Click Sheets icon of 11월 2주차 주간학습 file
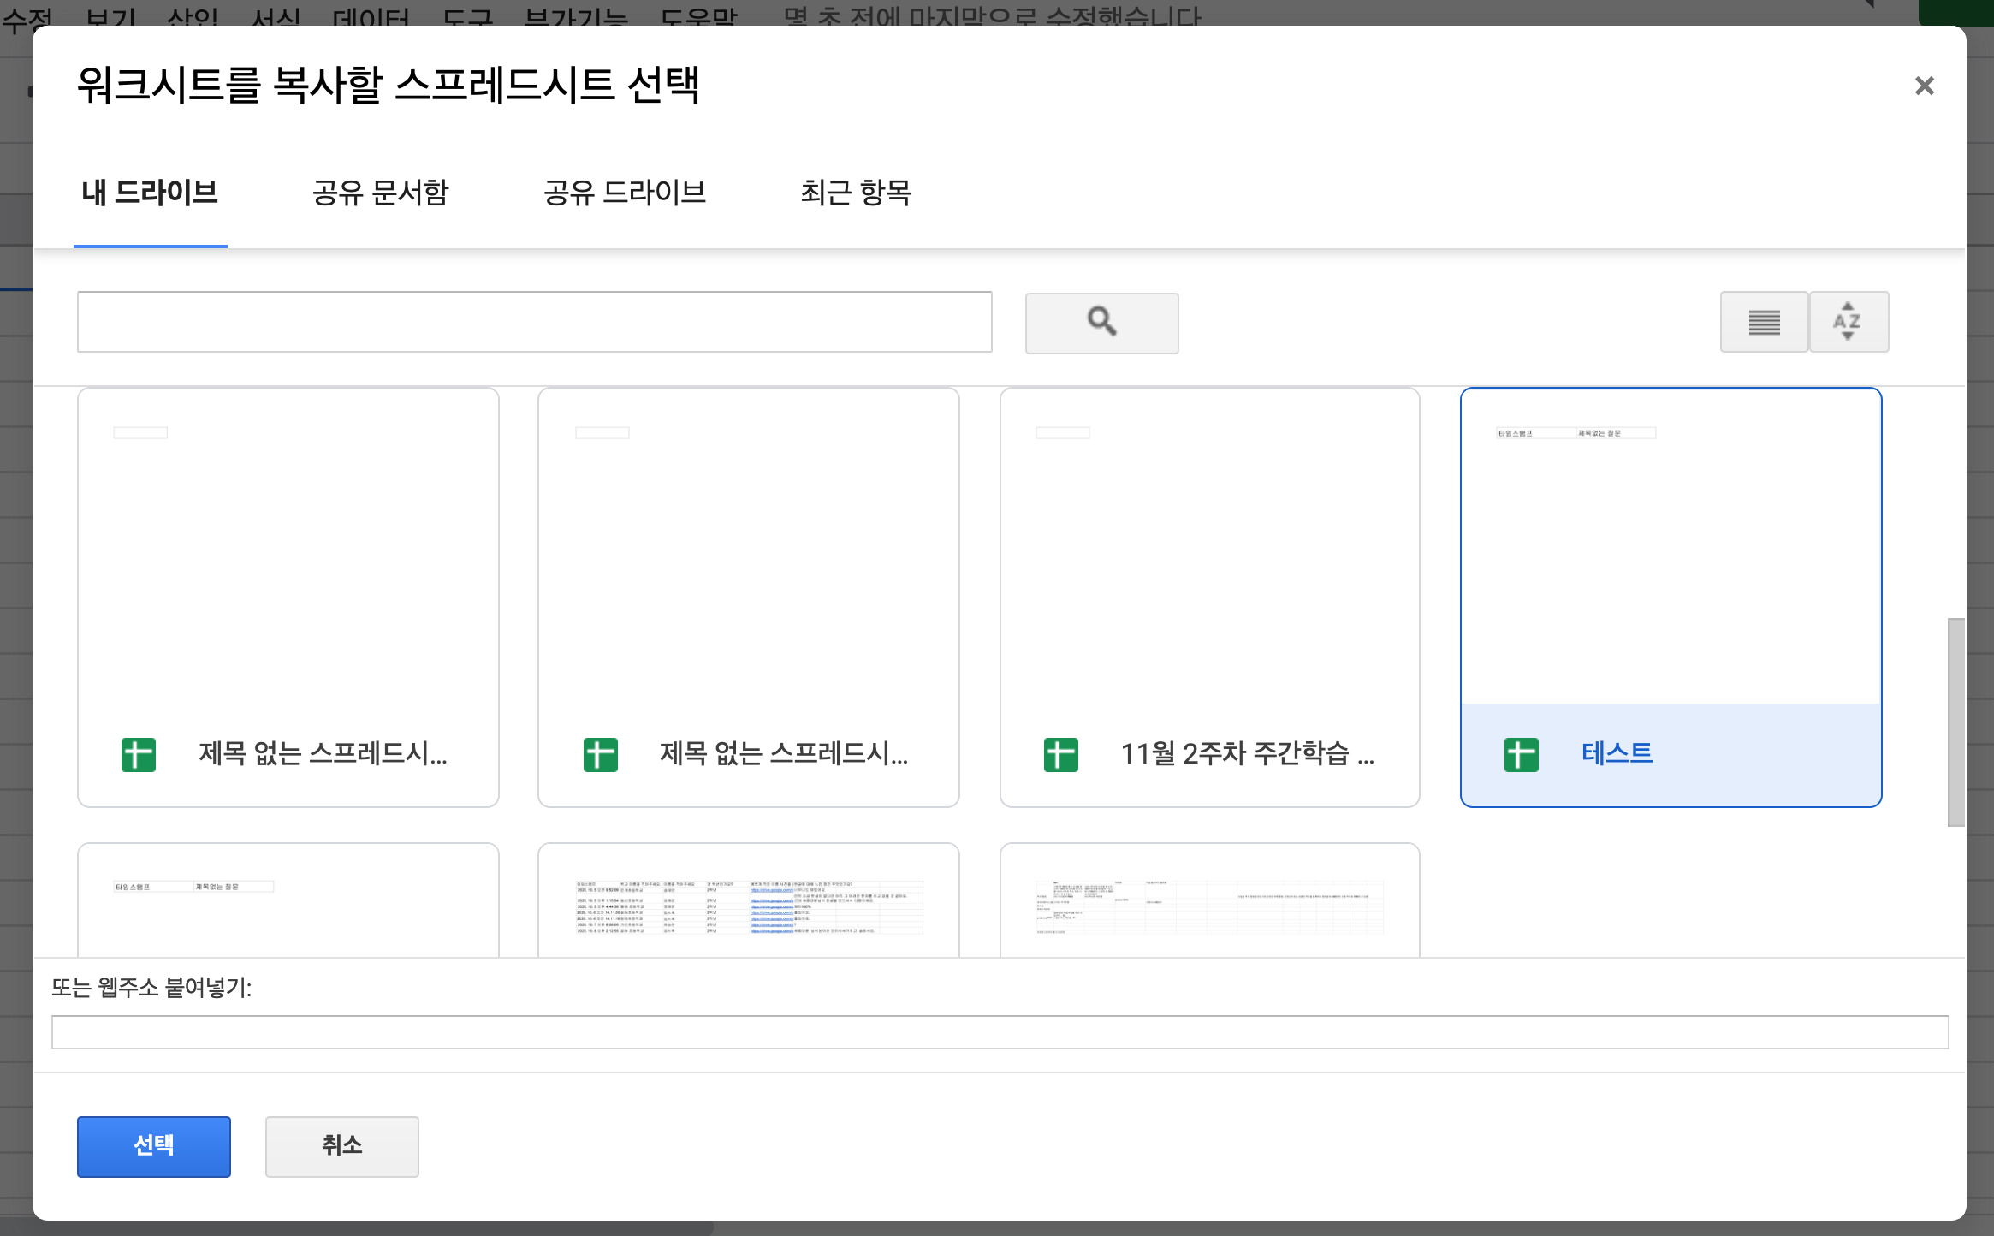This screenshot has height=1236, width=1994. (1060, 755)
